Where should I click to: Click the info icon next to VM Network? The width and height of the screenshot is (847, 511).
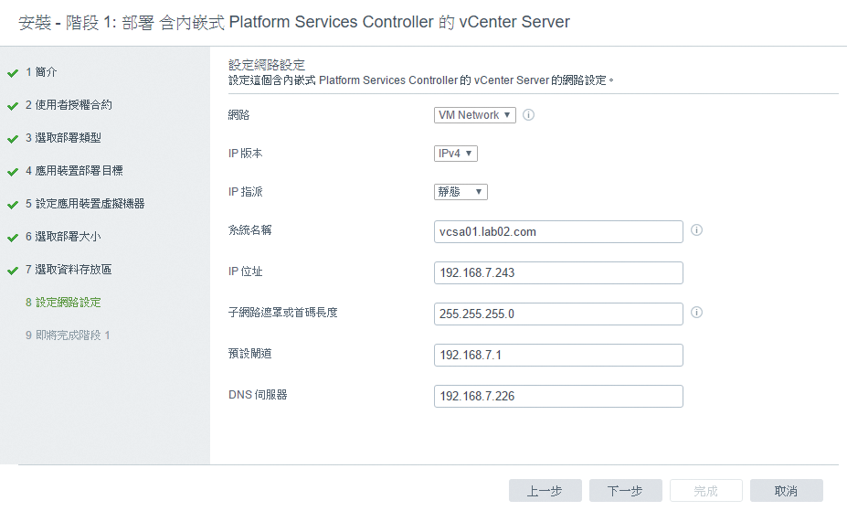pos(529,114)
